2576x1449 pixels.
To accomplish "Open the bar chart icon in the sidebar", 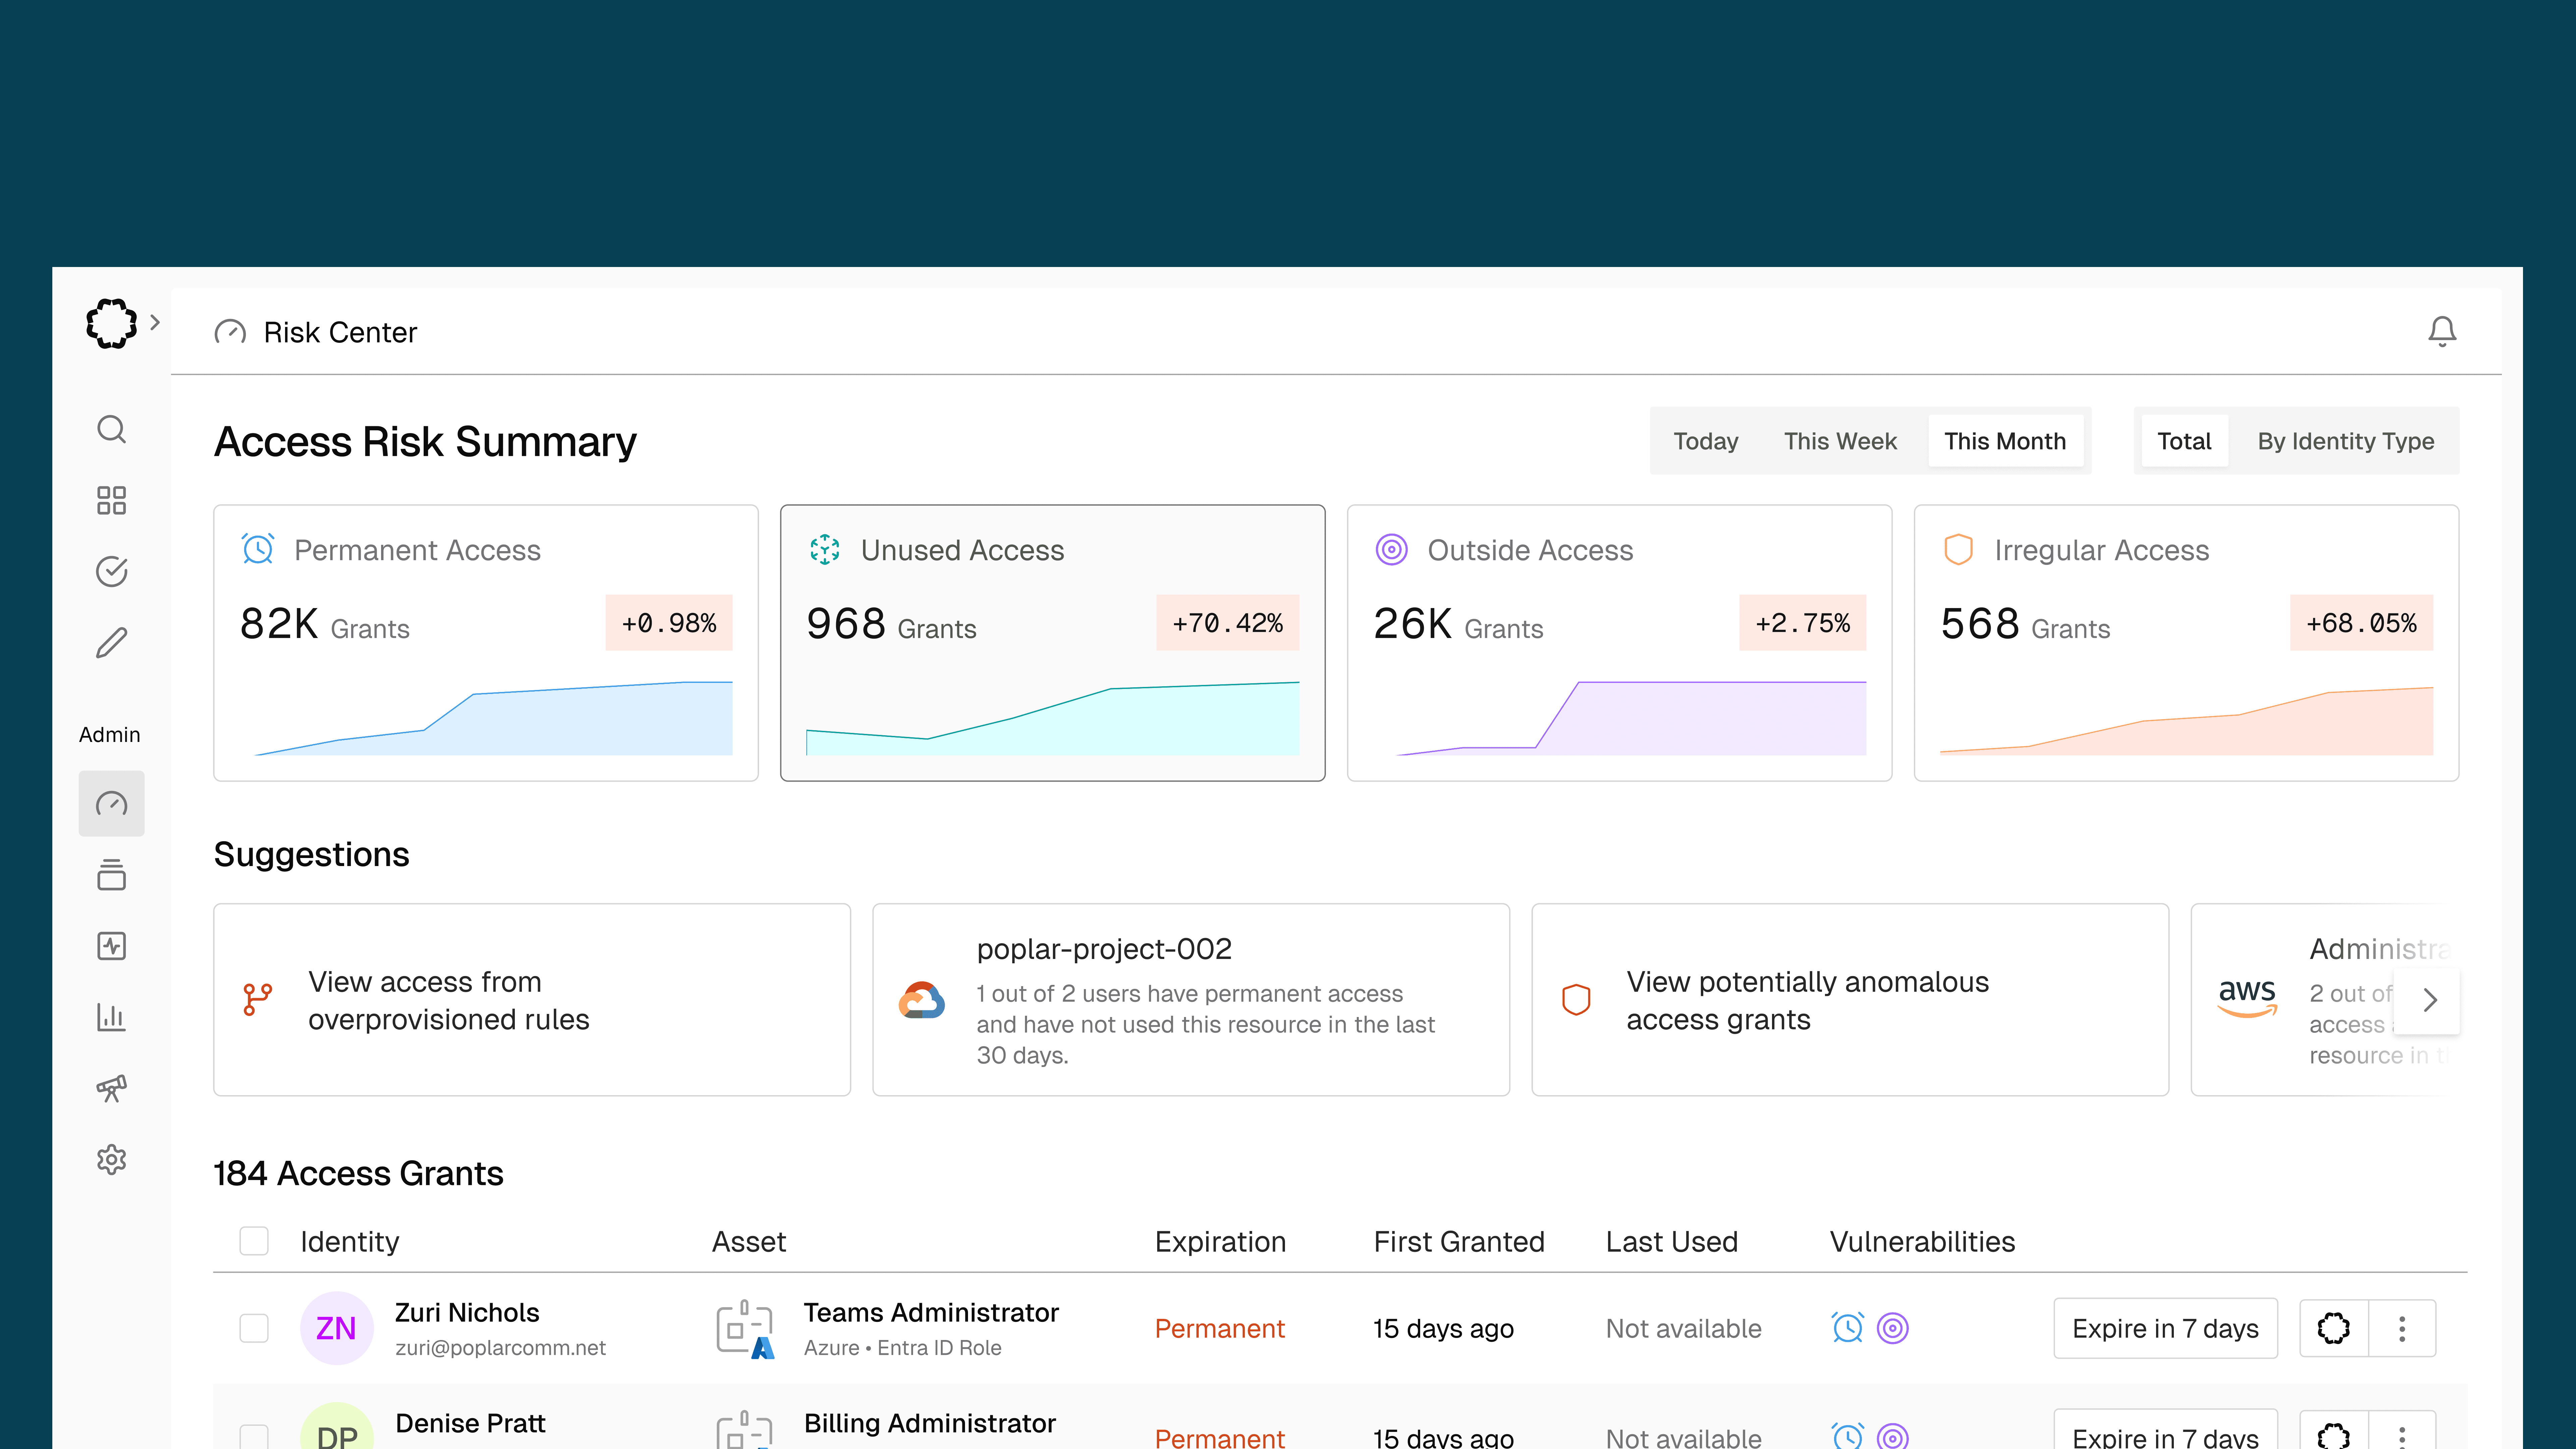I will pyautogui.click(x=111, y=1017).
